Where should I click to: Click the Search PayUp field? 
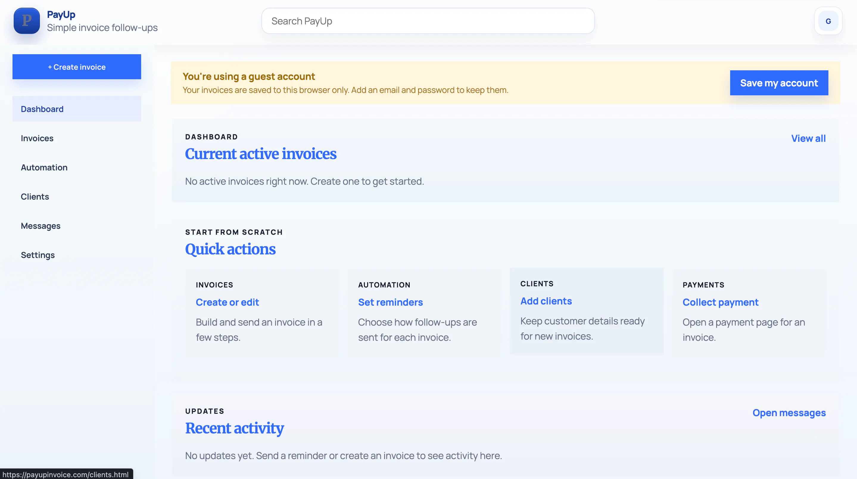(428, 21)
